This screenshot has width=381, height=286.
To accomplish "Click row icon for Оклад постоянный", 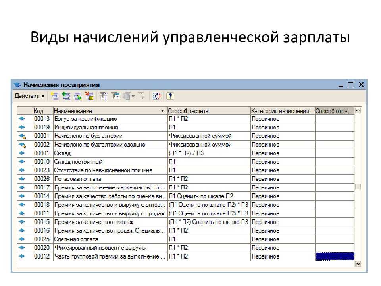I will pyautogui.click(x=22, y=162).
